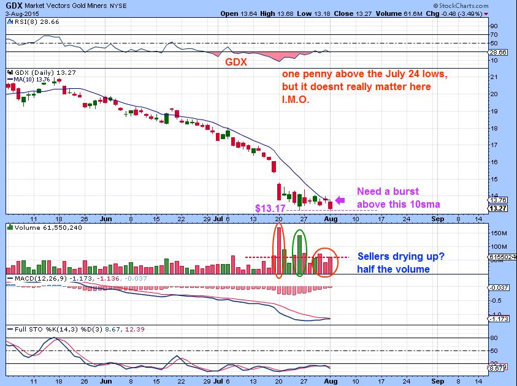
Task: Click the red down-triangle beside Chg value
Action: pyautogui.click(x=486, y=14)
